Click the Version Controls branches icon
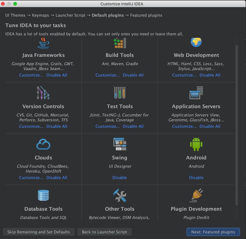 pyautogui.click(x=43, y=93)
